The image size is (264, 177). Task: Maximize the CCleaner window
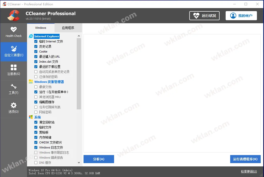pyautogui.click(x=246, y=4)
